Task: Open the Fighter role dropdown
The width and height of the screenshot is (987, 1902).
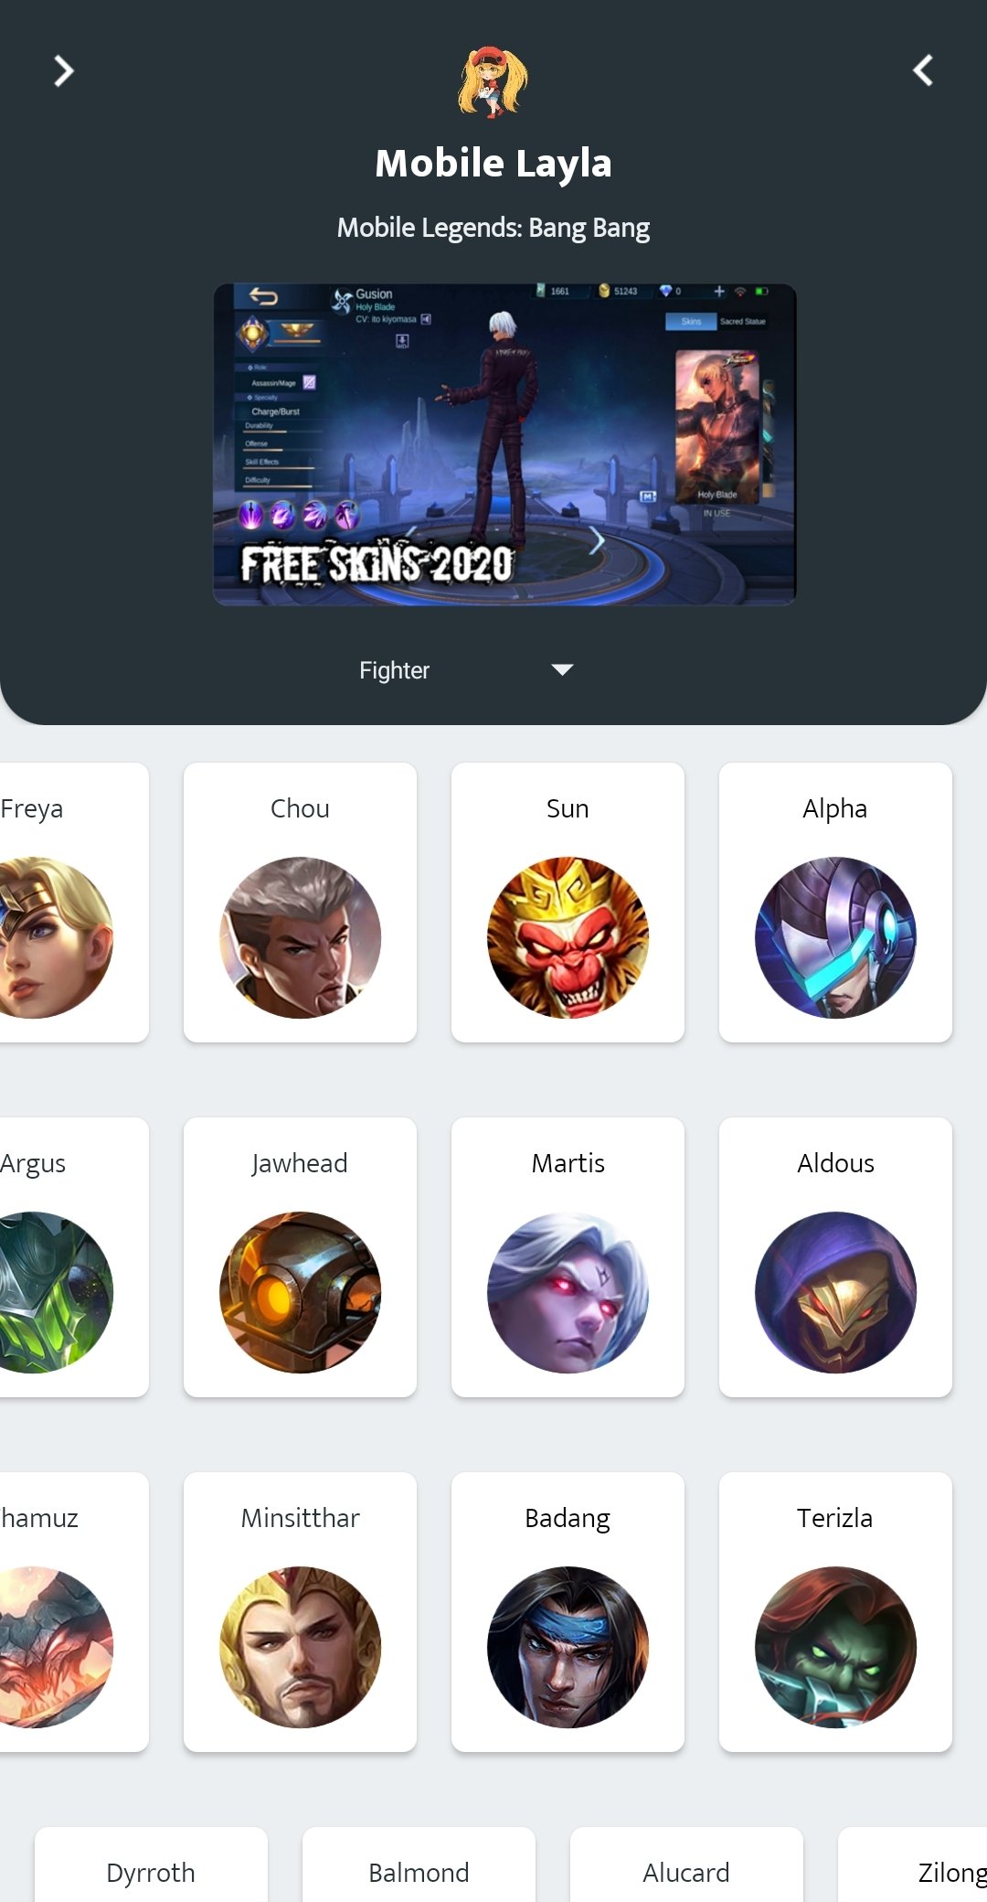Action: pos(466,670)
